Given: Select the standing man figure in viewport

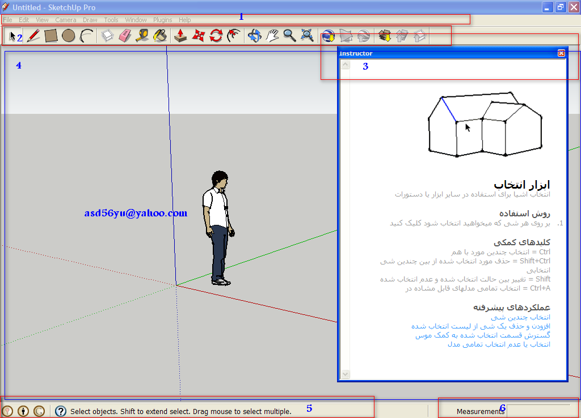Looking at the screenshot, I should click(218, 228).
